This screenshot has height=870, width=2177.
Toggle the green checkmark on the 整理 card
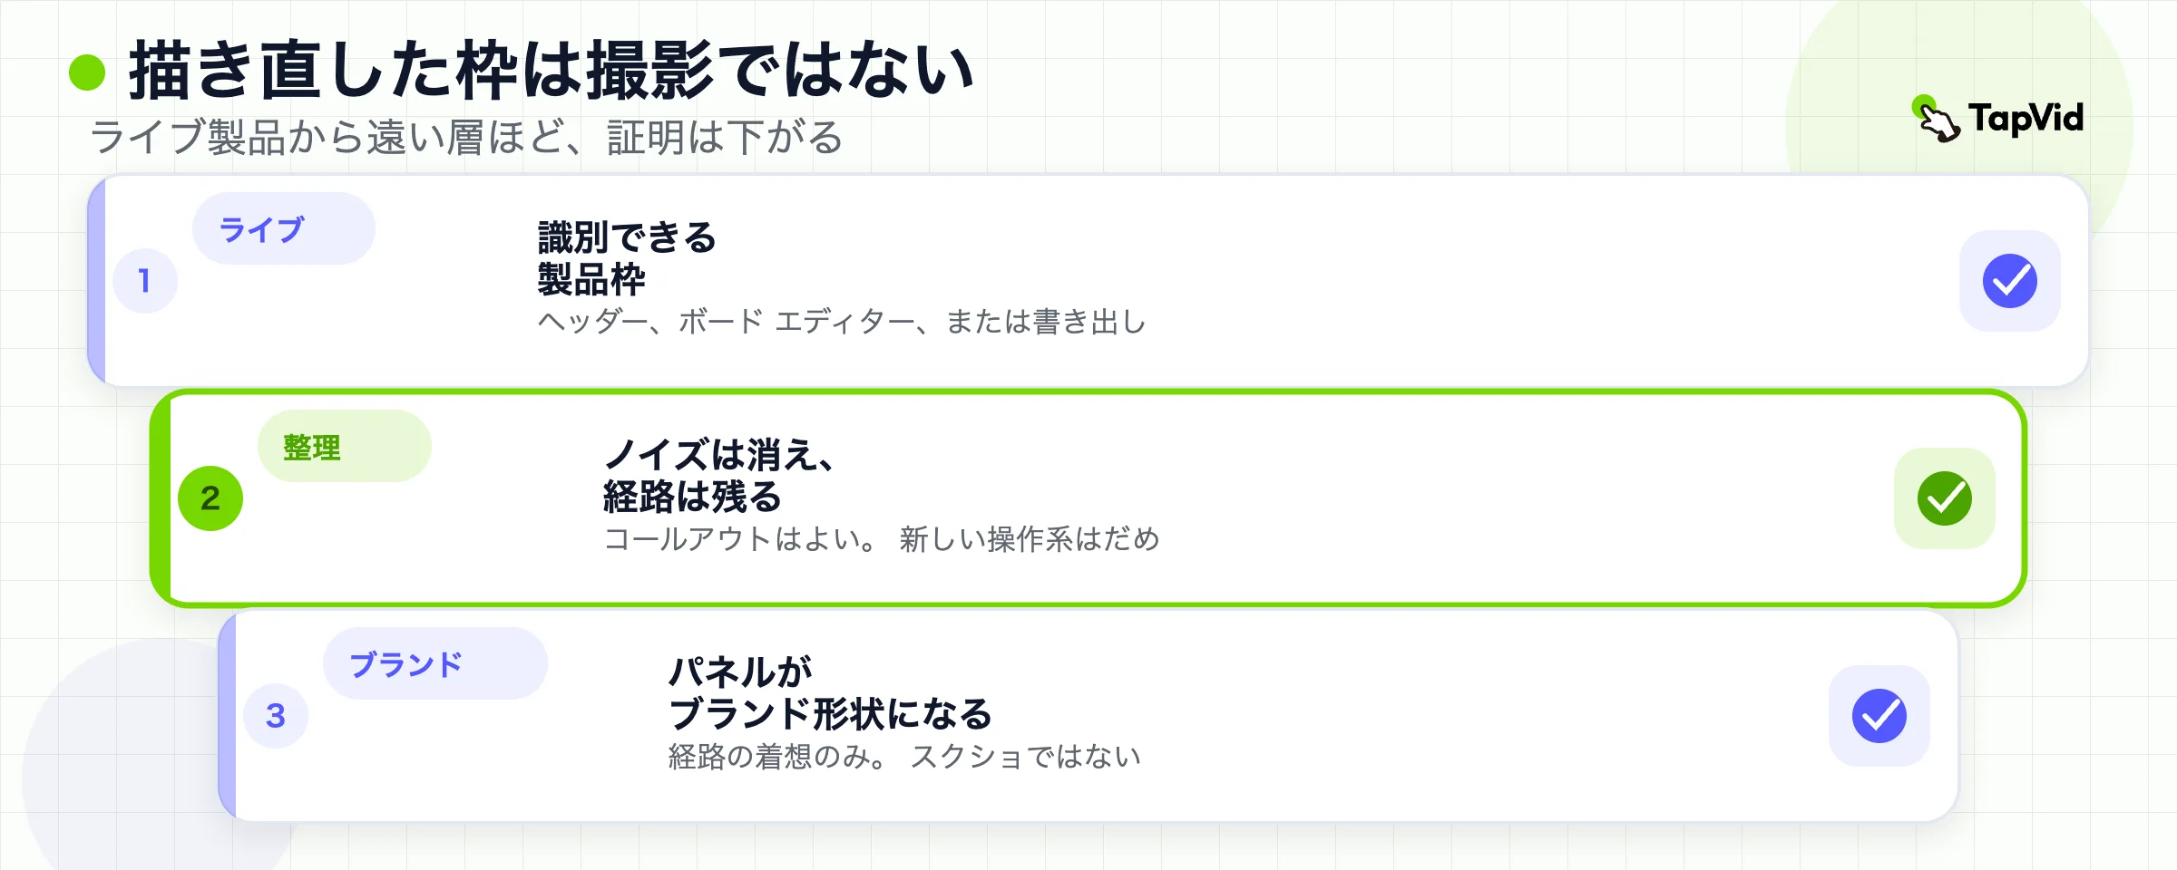[x=1945, y=498]
